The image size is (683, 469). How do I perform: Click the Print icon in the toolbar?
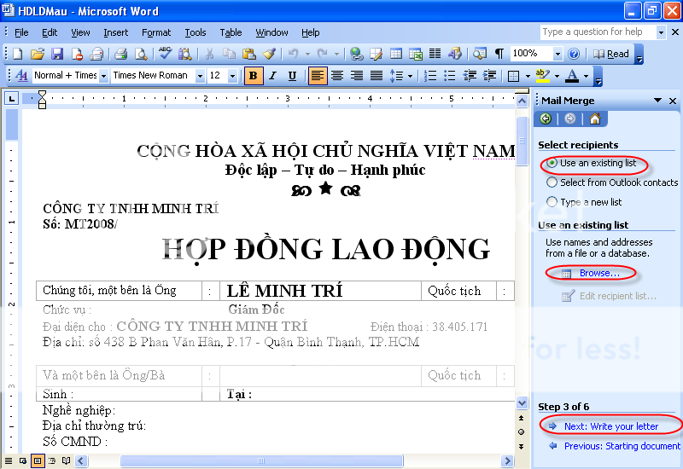pos(120,54)
